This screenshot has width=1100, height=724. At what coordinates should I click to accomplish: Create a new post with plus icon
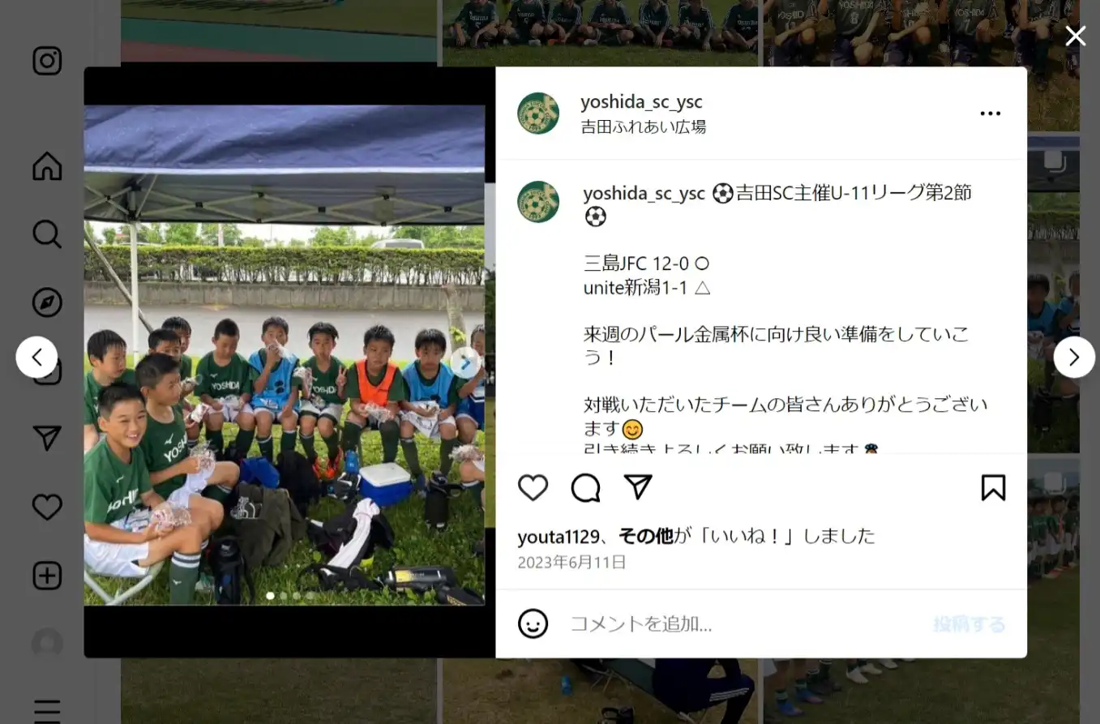click(47, 576)
